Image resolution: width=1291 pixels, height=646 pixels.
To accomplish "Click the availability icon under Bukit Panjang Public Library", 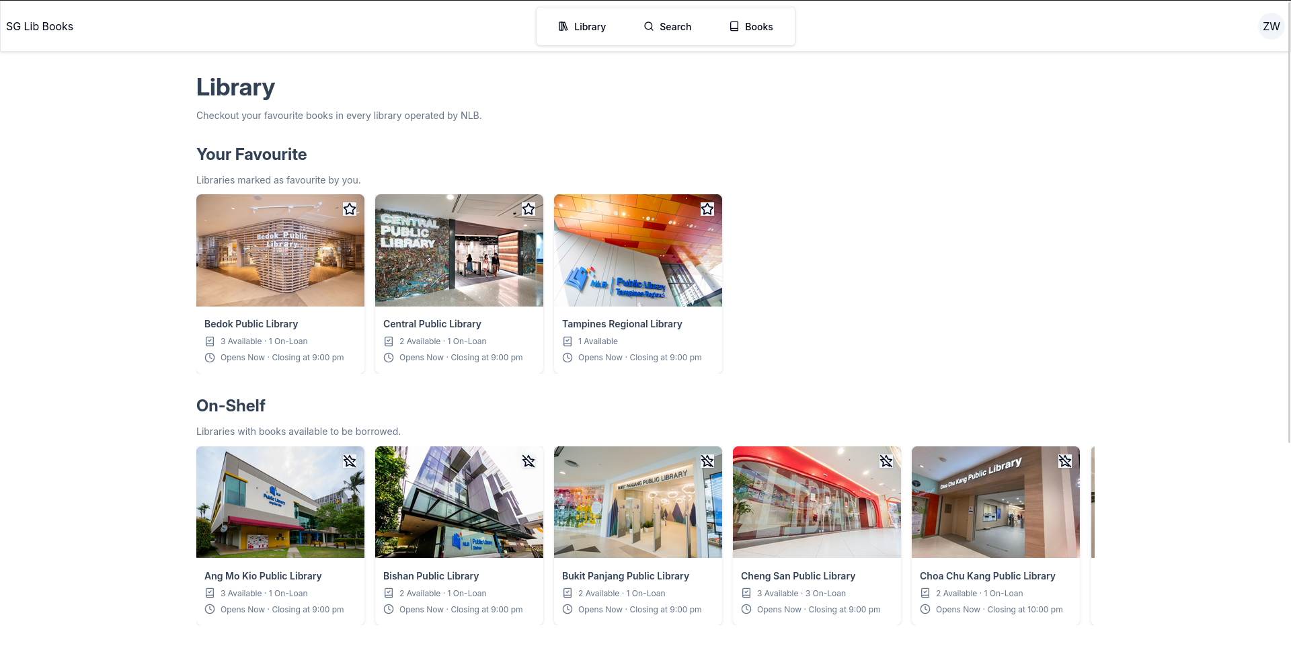I will point(568,594).
